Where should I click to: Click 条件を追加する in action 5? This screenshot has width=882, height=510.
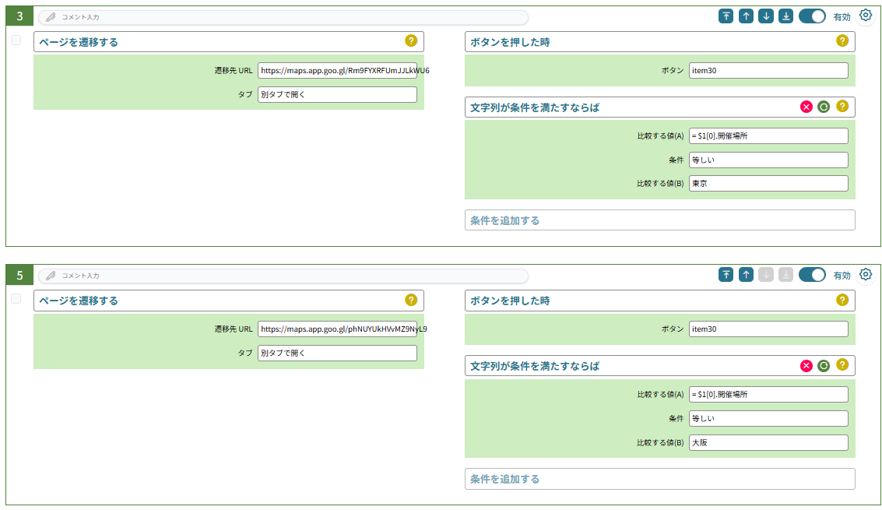(x=660, y=479)
